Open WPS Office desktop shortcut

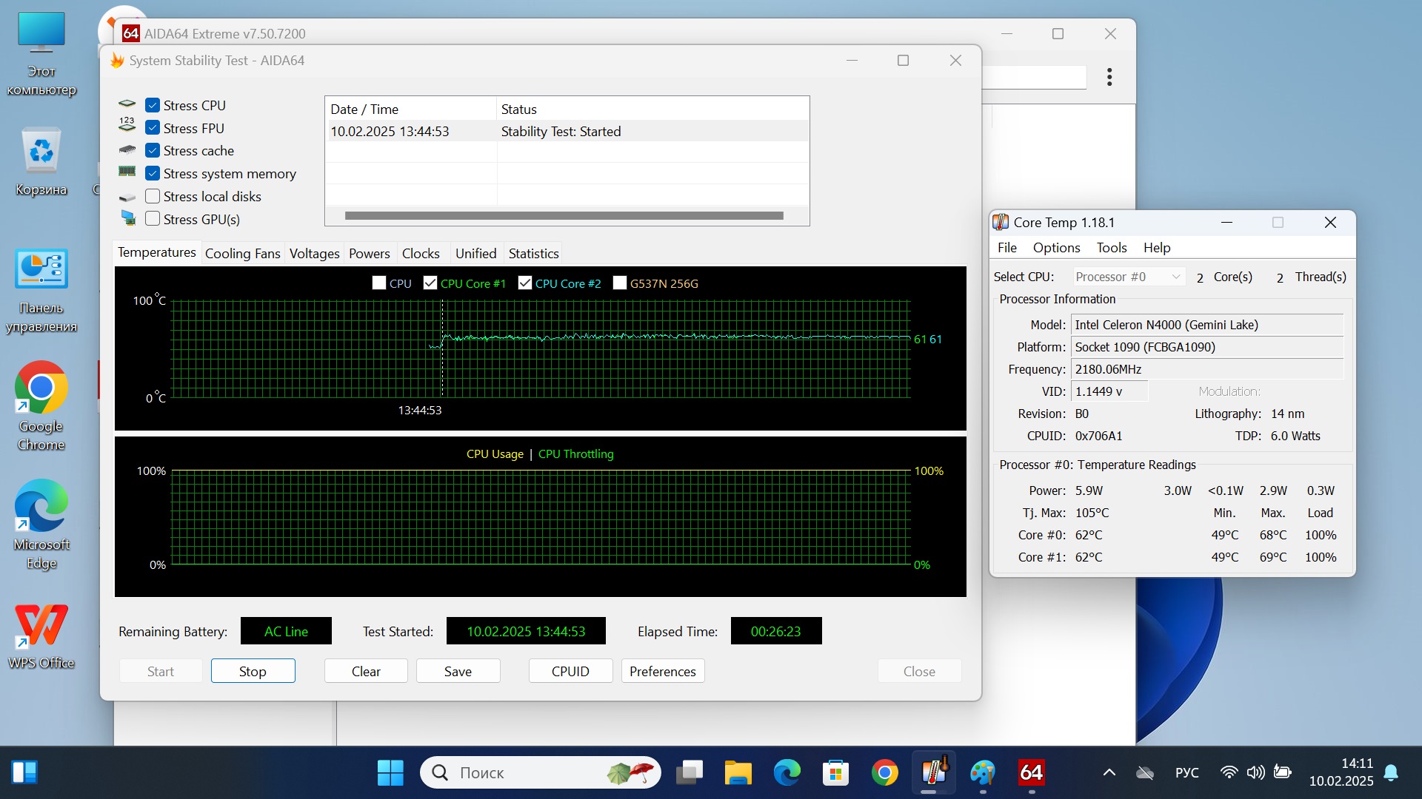click(41, 636)
